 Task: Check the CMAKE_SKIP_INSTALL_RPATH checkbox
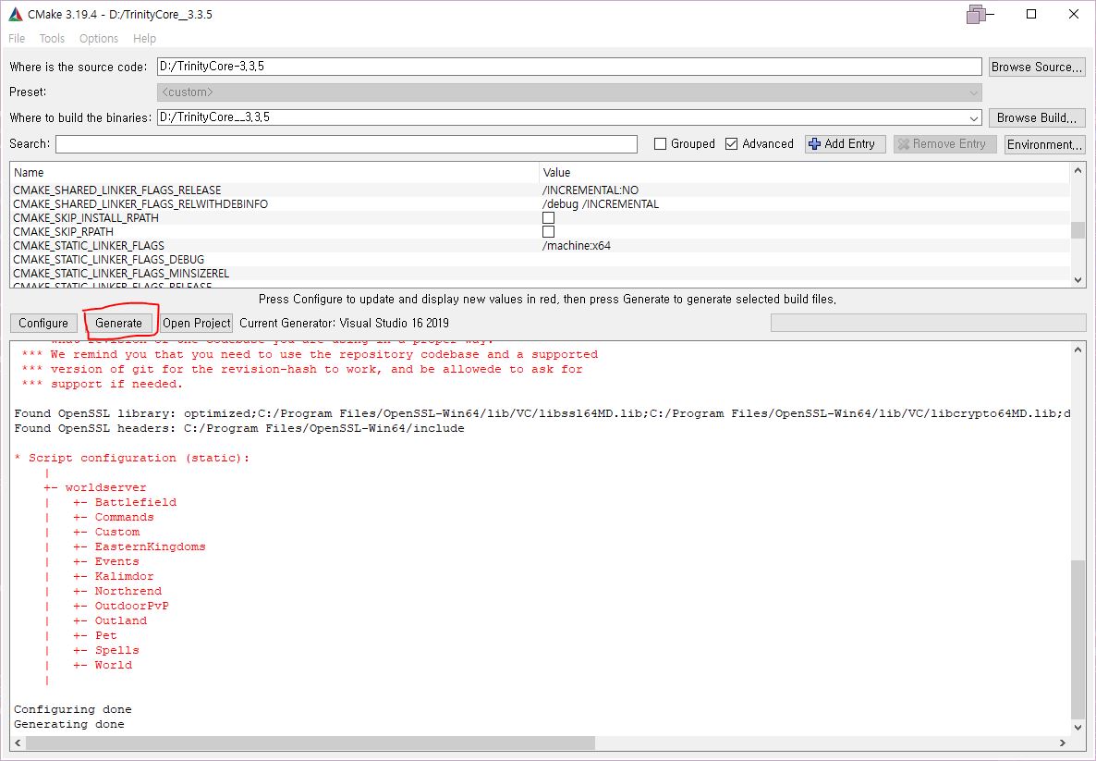click(549, 217)
